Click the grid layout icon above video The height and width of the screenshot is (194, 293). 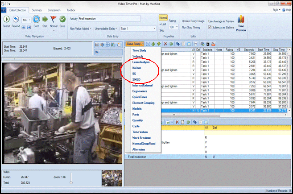[108, 45]
